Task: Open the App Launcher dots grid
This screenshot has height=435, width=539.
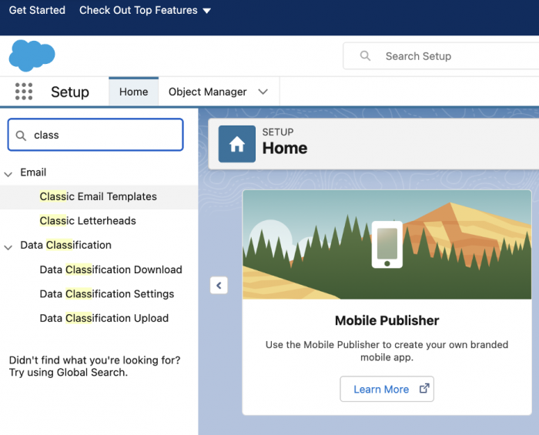Action: pos(24,92)
